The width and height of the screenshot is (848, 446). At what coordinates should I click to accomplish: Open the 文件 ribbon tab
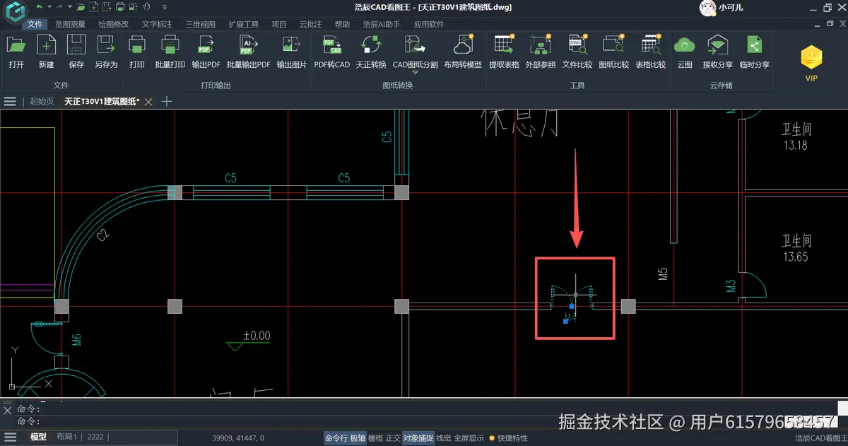[x=35, y=24]
